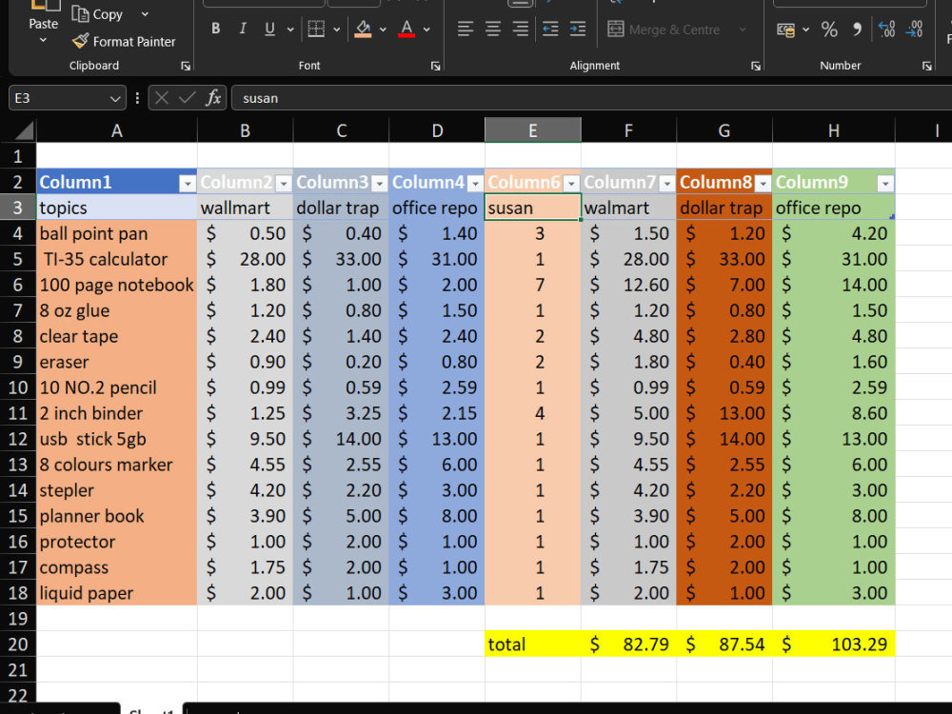Select row 12 header
Image resolution: width=952 pixels, height=714 pixels.
[17, 439]
